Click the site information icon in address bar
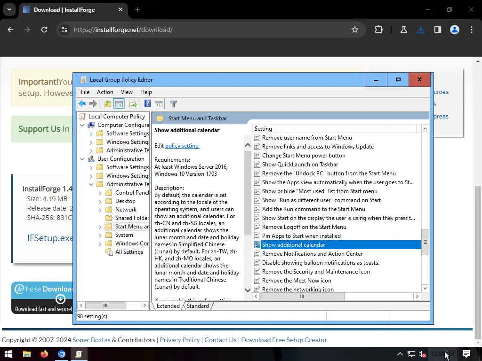This screenshot has width=482, height=361. pyautogui.click(x=64, y=30)
